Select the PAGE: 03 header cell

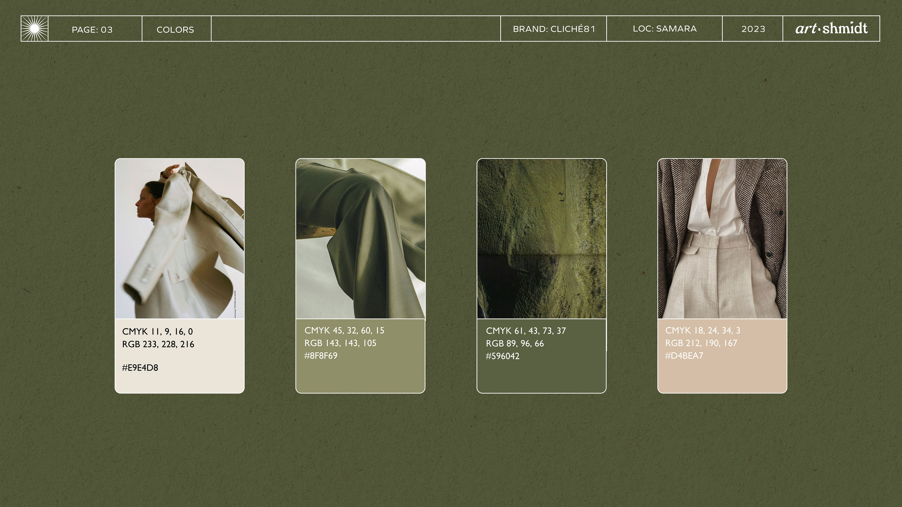pos(92,29)
